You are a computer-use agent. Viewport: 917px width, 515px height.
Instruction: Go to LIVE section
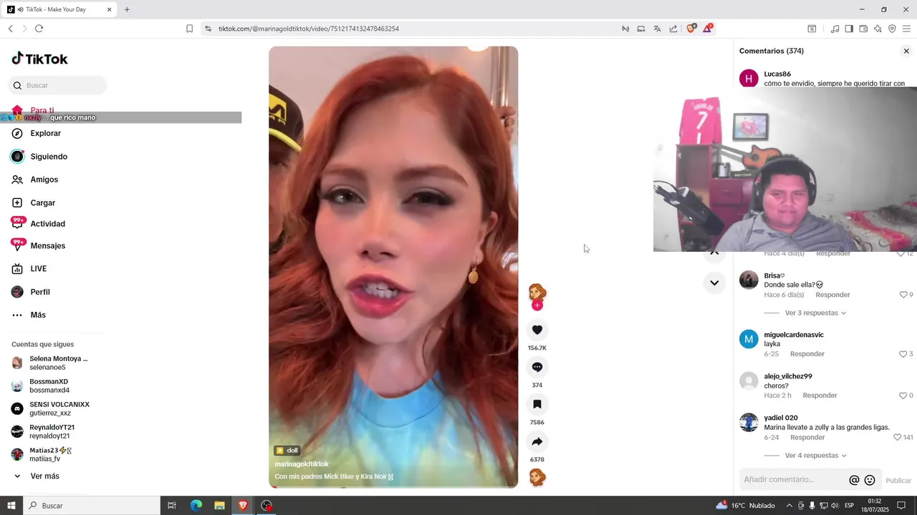pyautogui.click(x=39, y=269)
